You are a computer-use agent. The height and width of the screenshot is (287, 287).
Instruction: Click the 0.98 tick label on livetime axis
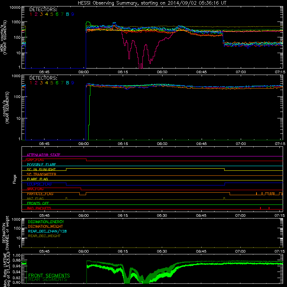(17, 260)
